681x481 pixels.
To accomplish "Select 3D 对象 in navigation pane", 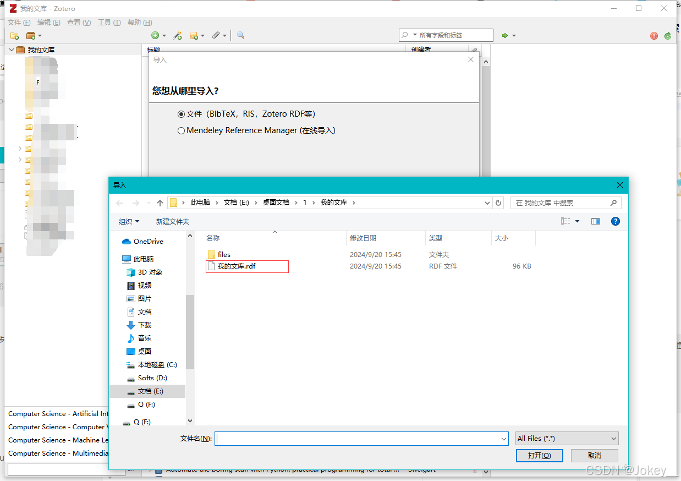I will (x=144, y=272).
